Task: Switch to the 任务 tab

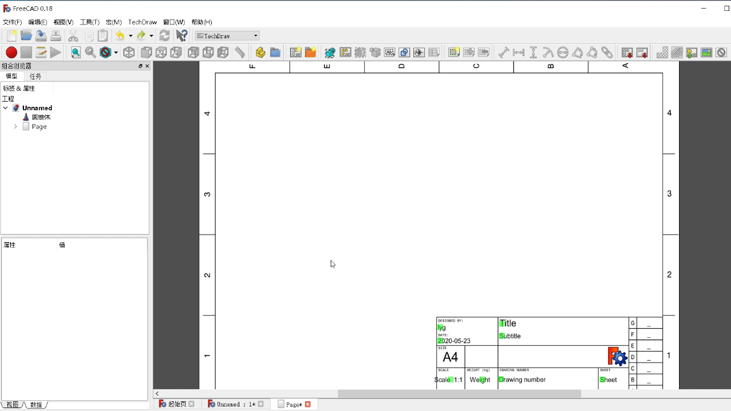Action: [x=35, y=76]
